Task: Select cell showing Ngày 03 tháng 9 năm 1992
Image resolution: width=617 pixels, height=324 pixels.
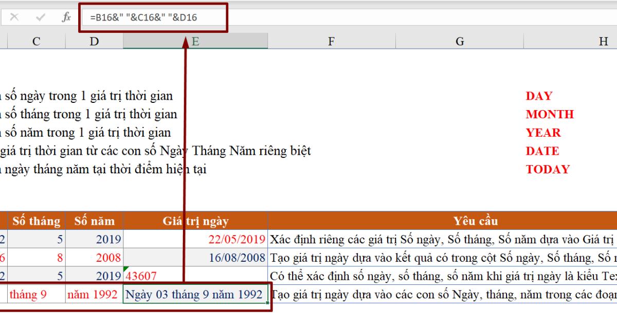Action: point(194,294)
